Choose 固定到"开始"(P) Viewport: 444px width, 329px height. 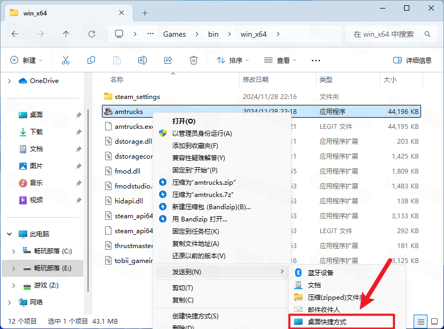point(222,170)
